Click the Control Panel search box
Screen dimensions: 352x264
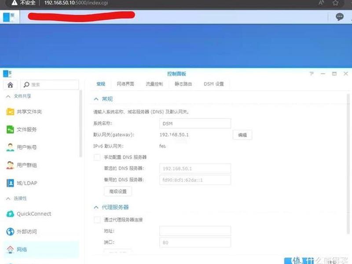pos(50,84)
